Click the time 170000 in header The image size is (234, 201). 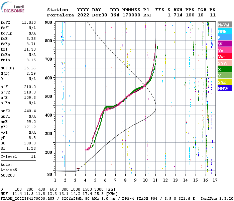[x=131, y=15]
